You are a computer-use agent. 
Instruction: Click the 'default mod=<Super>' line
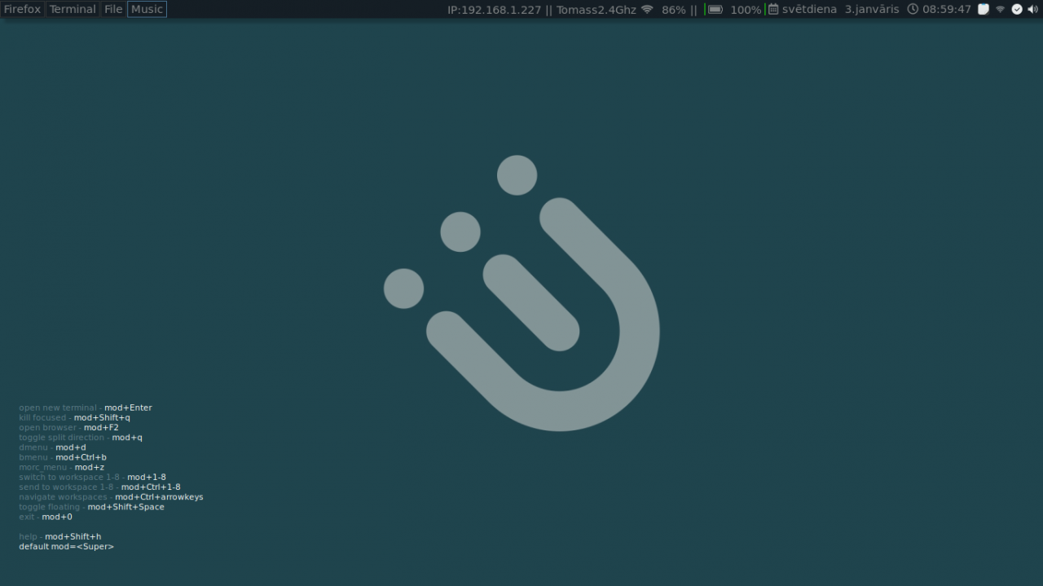coord(66,546)
